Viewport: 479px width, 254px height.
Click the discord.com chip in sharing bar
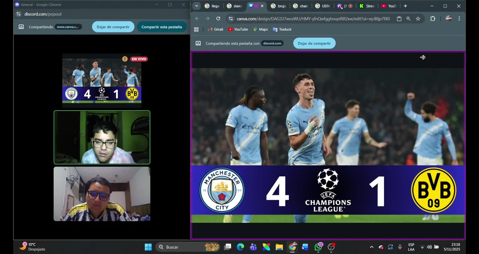(x=272, y=43)
